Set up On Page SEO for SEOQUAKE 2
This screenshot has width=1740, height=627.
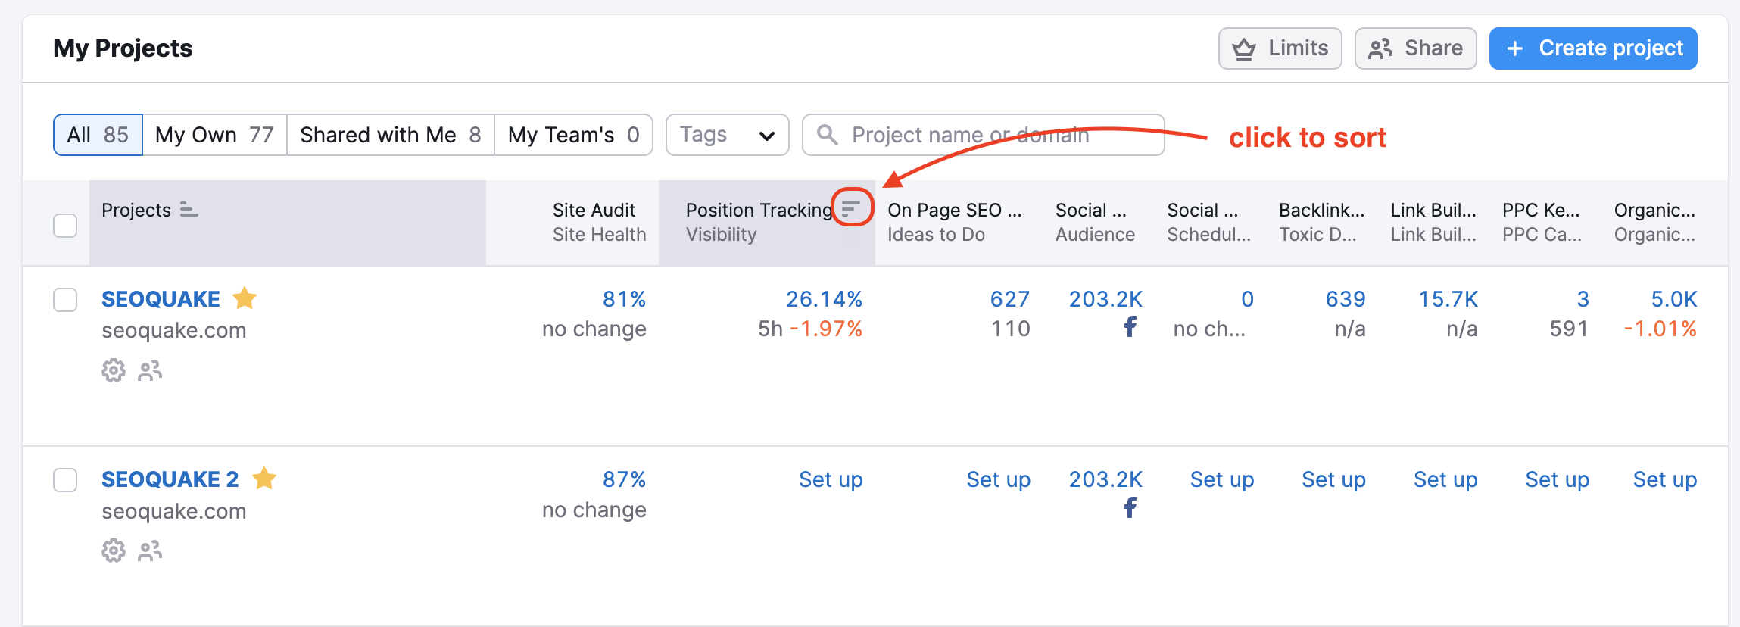[998, 479]
